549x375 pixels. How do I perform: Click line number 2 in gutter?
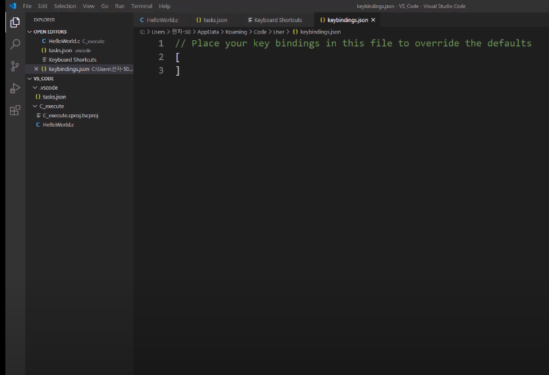[x=161, y=57]
